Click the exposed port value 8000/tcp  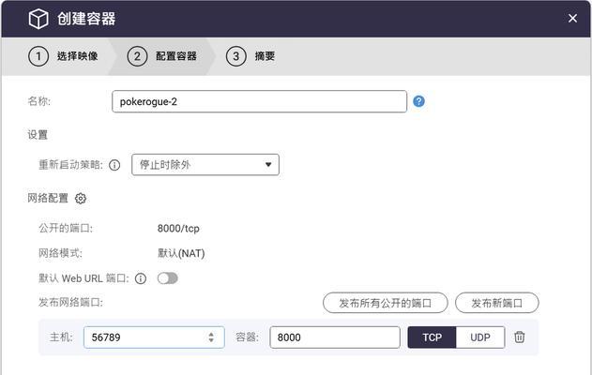pyautogui.click(x=178, y=228)
